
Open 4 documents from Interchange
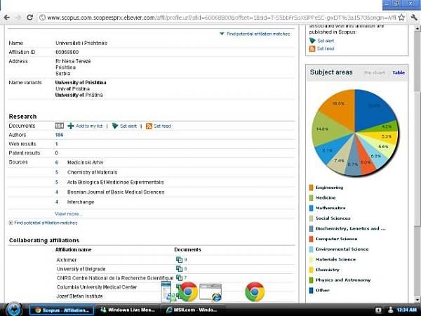coord(57,202)
